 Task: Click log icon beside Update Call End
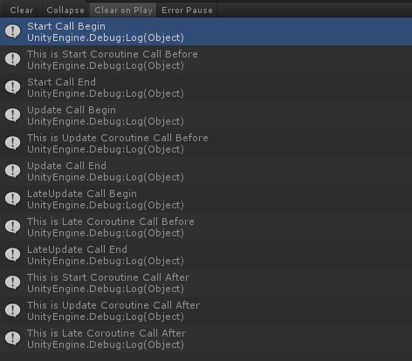(13, 171)
